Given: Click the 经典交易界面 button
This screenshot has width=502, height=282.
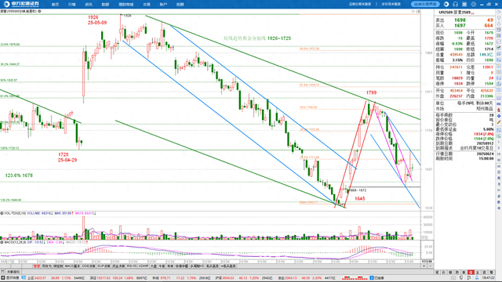Looking at the screenshot, I should pyautogui.click(x=425, y=4).
